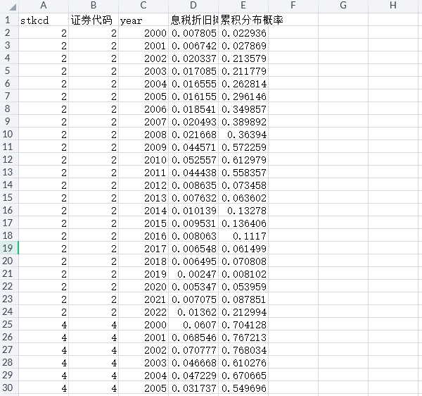Click cell with value 0.13278
This screenshot has height=396, width=422.
243,211
